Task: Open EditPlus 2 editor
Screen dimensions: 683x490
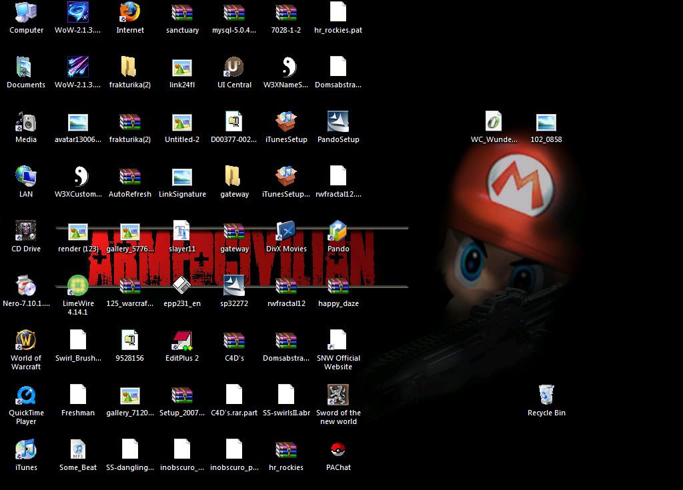Action: pyautogui.click(x=182, y=341)
